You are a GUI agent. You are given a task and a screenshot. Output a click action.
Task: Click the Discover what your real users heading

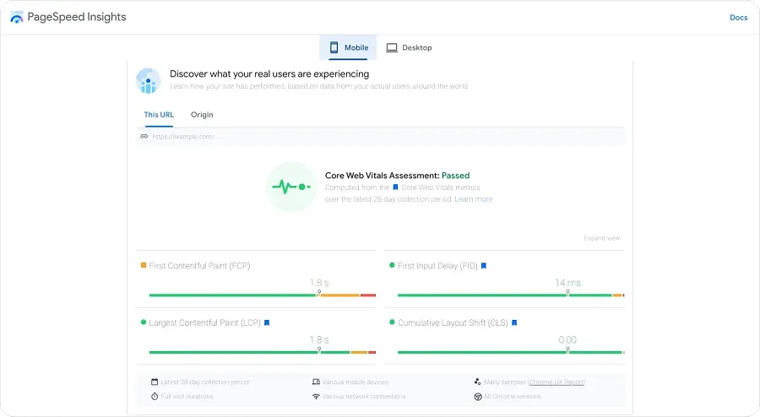tap(269, 73)
